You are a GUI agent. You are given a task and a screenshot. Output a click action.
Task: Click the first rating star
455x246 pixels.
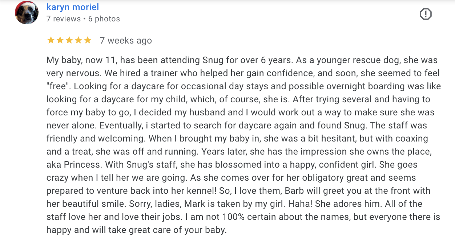click(51, 40)
